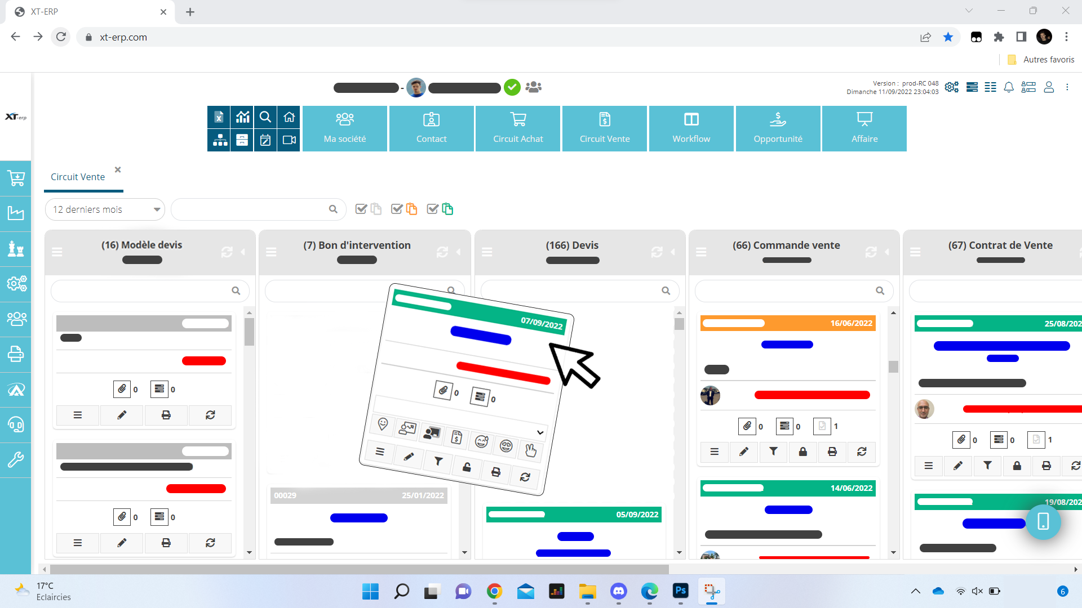The height and width of the screenshot is (608, 1082).
Task: Click the headset support icon in sidebar
Action: pos(16,424)
